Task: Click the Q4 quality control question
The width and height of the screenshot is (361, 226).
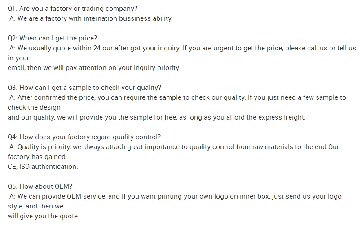Action: [84, 137]
